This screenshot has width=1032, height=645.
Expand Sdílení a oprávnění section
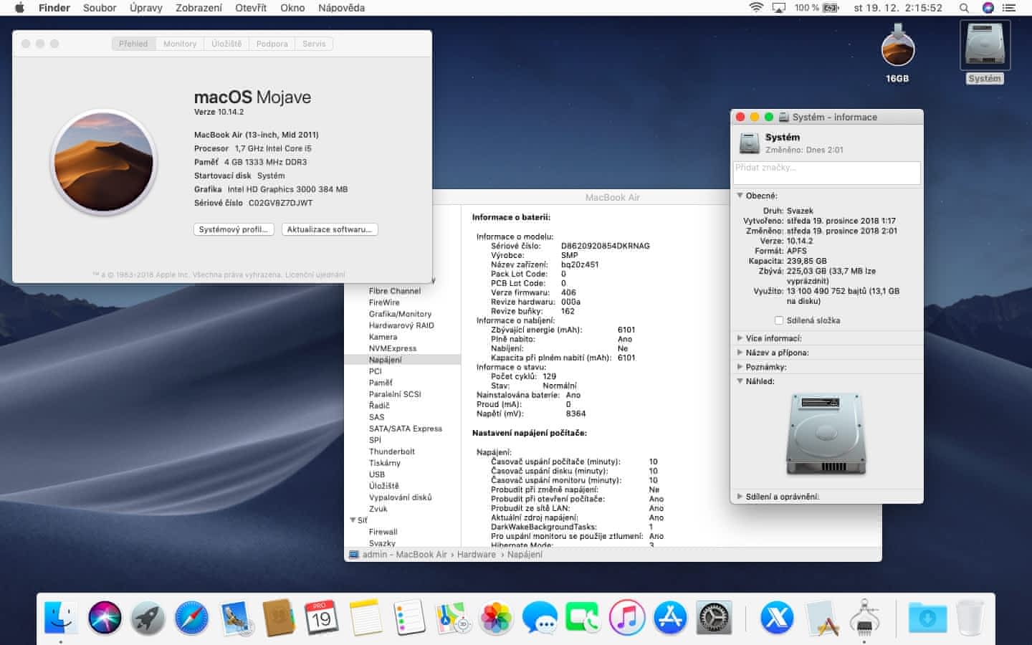tap(740, 496)
